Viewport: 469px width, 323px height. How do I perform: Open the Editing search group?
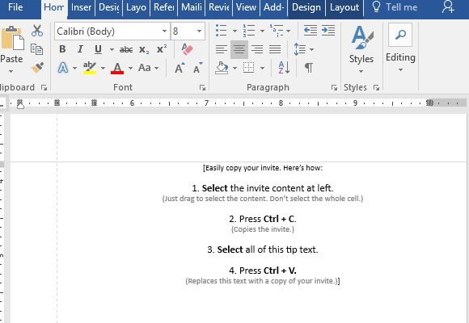coord(400,48)
